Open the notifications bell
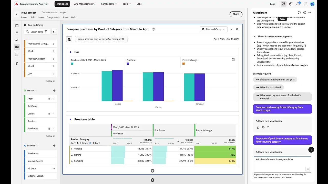Viewport: 328px width, 184px height. pyautogui.click(x=298, y=4)
